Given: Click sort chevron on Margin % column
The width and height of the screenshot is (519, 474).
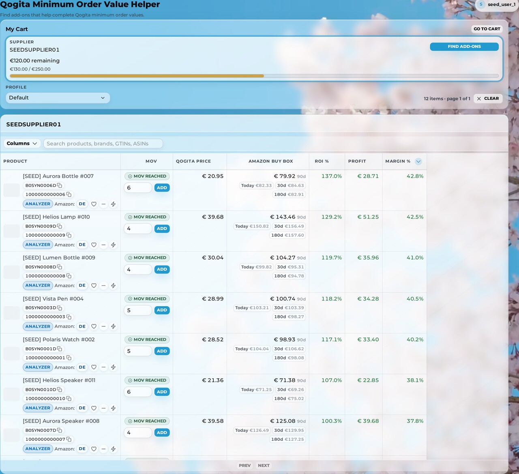Looking at the screenshot, I should coord(418,161).
